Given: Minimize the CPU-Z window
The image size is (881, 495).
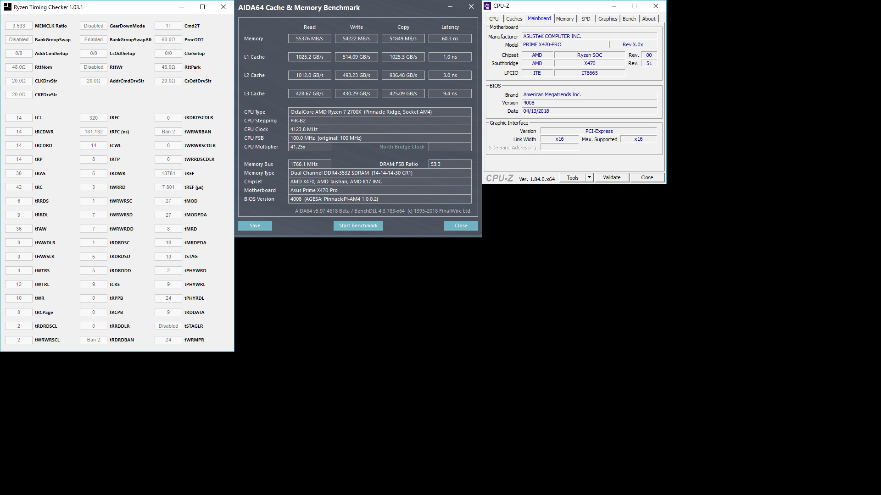Looking at the screenshot, I should [614, 6].
